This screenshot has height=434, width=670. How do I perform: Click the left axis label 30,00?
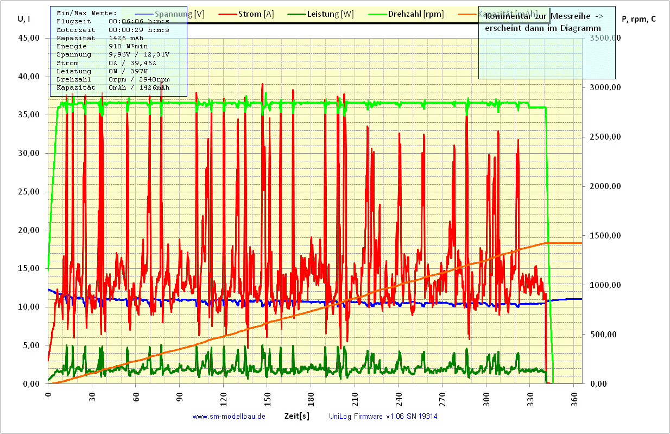29,153
